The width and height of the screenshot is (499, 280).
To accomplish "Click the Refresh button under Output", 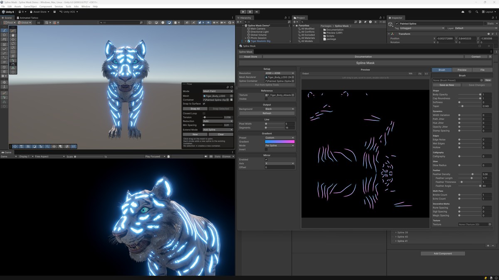I will pyautogui.click(x=267, y=113).
